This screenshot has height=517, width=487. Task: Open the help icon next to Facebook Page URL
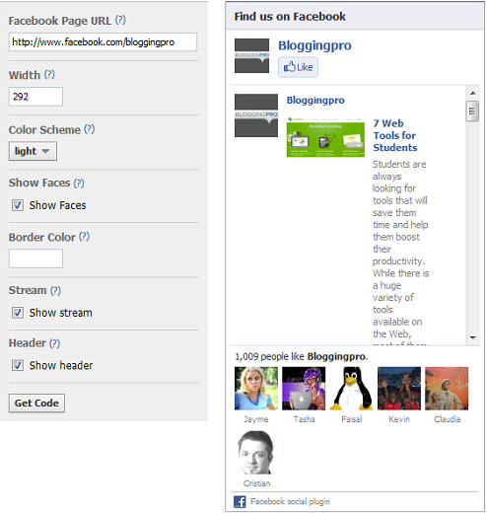(x=120, y=20)
